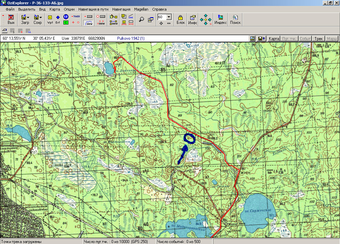Expand the Сохр save dropdown arrow
Screen dimensions: 340x244
pos(41,17)
